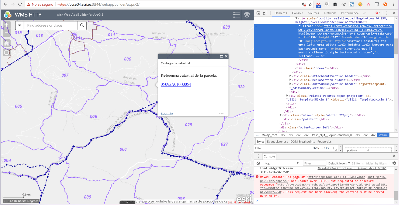Viewport: 399px width, 205px height.
Task: Click the Zoom to link in the popup
Action: pyautogui.click(x=167, y=113)
